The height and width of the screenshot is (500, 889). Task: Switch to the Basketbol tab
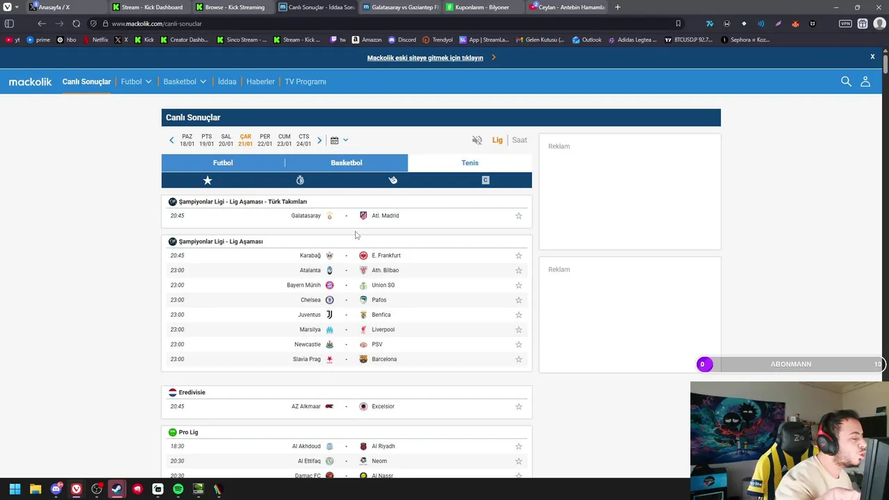[x=347, y=162]
